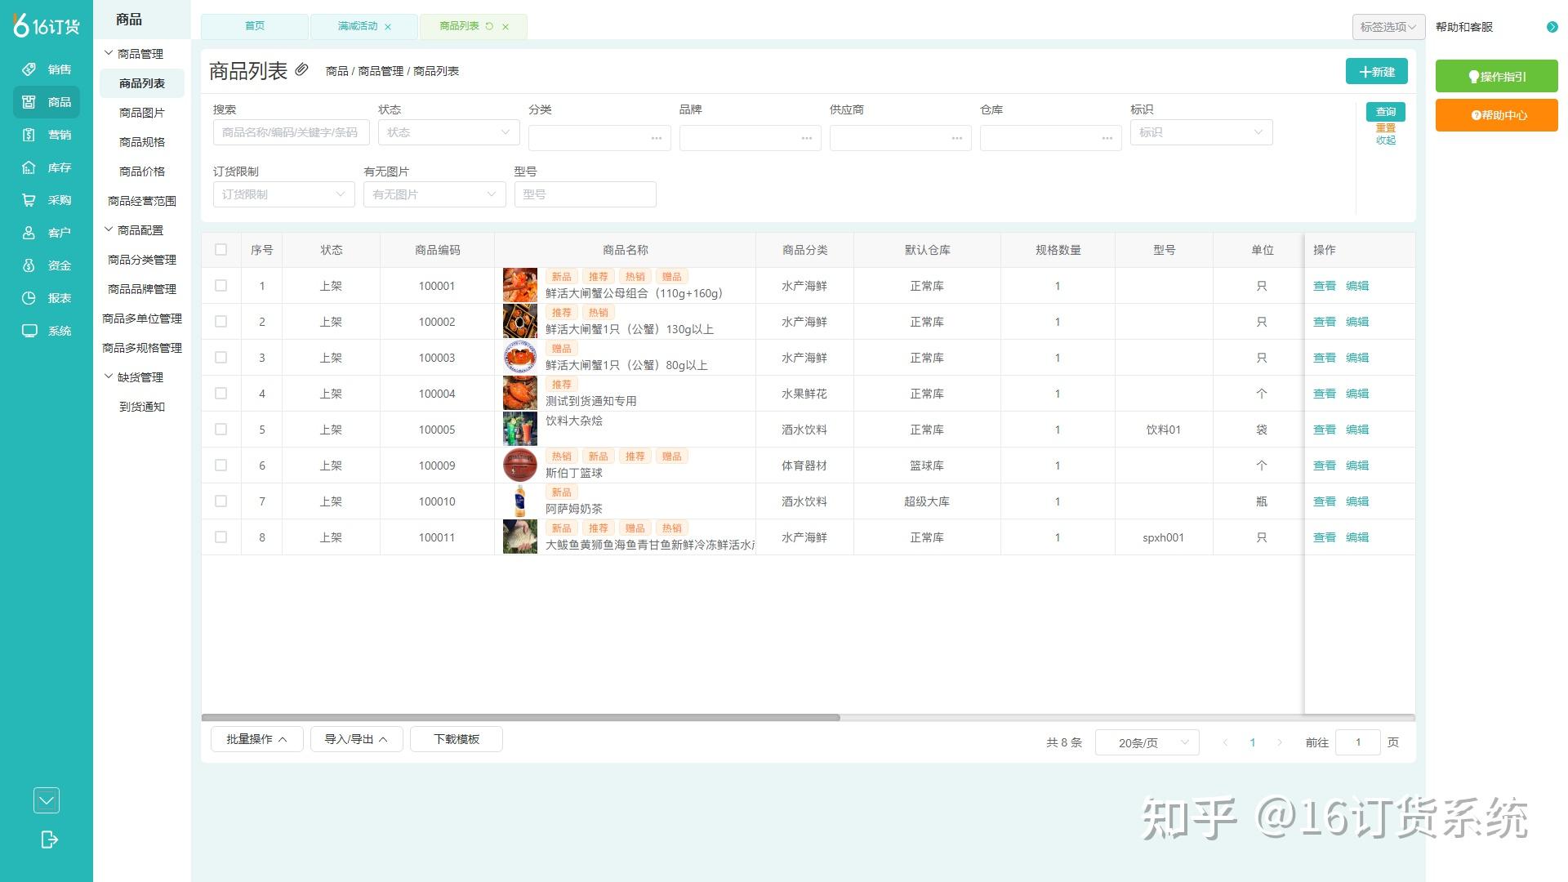
Task: Open the 销售 sales module icon
Action: pyautogui.click(x=29, y=69)
